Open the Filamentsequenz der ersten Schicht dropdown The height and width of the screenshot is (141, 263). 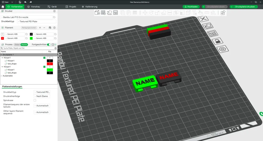pos(42,105)
